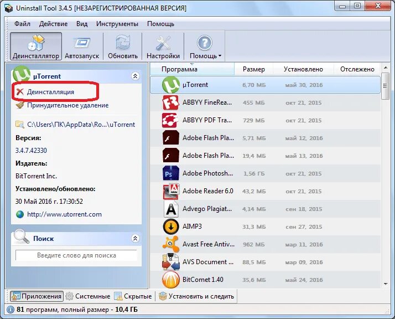The width and height of the screenshot is (395, 319).
Task: Sort list by Отслежено column
Action: coord(357,69)
